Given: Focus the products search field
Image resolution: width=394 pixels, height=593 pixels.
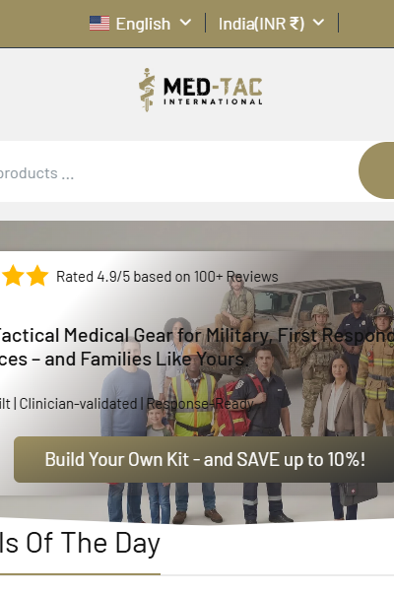Looking at the screenshot, I should [177, 171].
